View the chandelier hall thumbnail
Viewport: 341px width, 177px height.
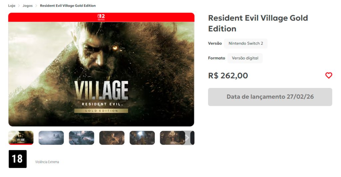click(172, 138)
